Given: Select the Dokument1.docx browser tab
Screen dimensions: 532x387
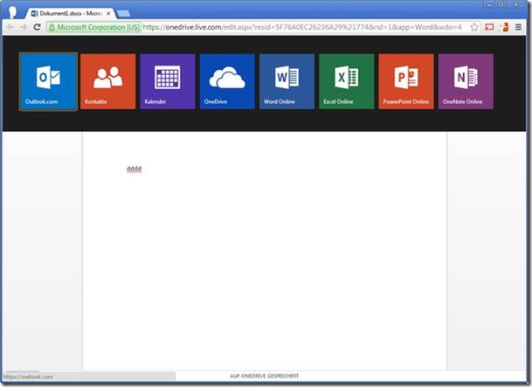Looking at the screenshot, I should (68, 14).
